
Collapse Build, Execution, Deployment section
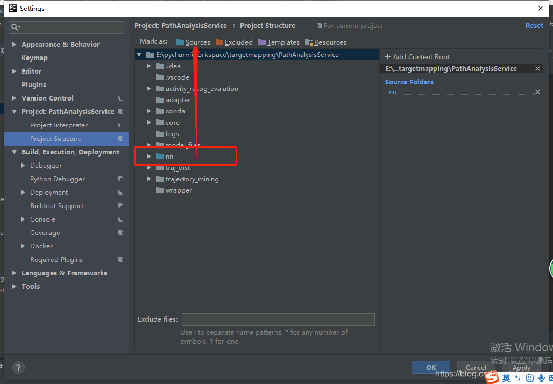15,152
